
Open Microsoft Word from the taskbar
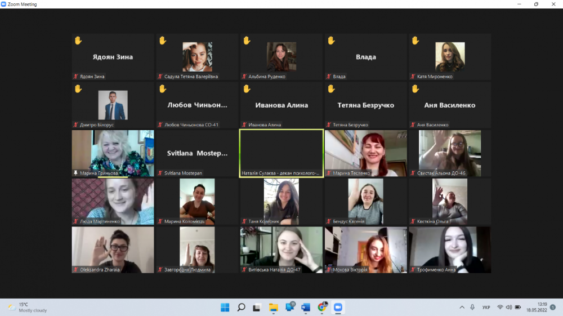(306, 307)
